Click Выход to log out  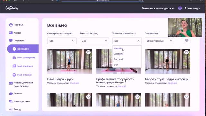17,109
